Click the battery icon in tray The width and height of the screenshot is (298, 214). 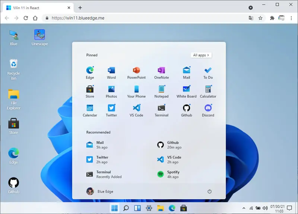(258, 208)
